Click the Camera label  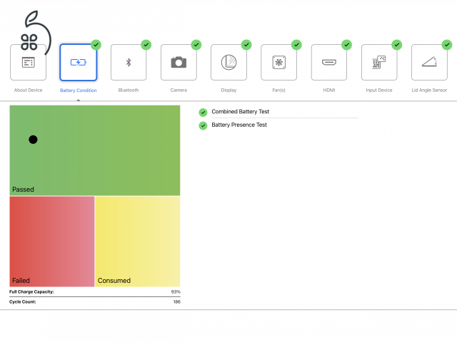tap(179, 90)
